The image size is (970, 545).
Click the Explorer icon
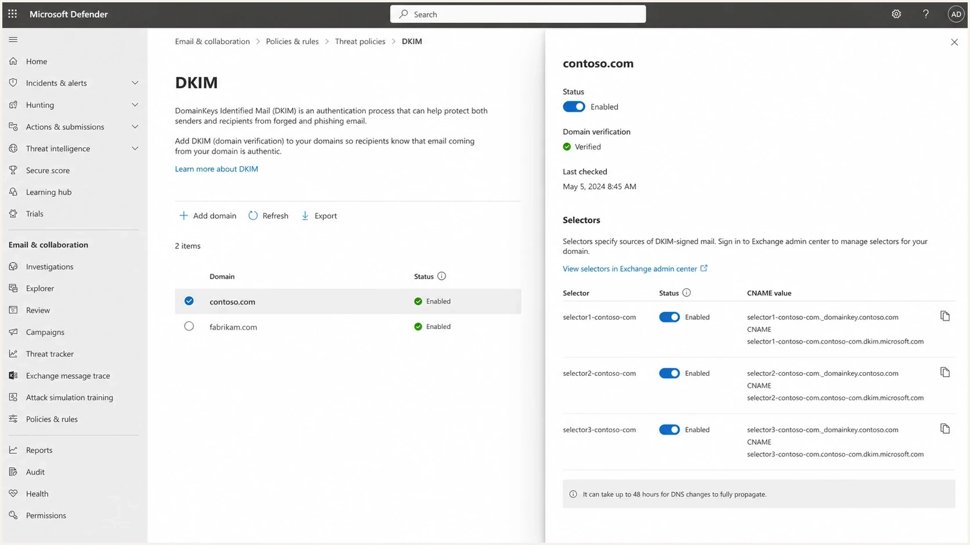point(13,288)
